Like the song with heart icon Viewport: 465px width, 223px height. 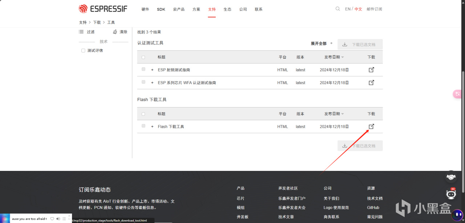52,219
